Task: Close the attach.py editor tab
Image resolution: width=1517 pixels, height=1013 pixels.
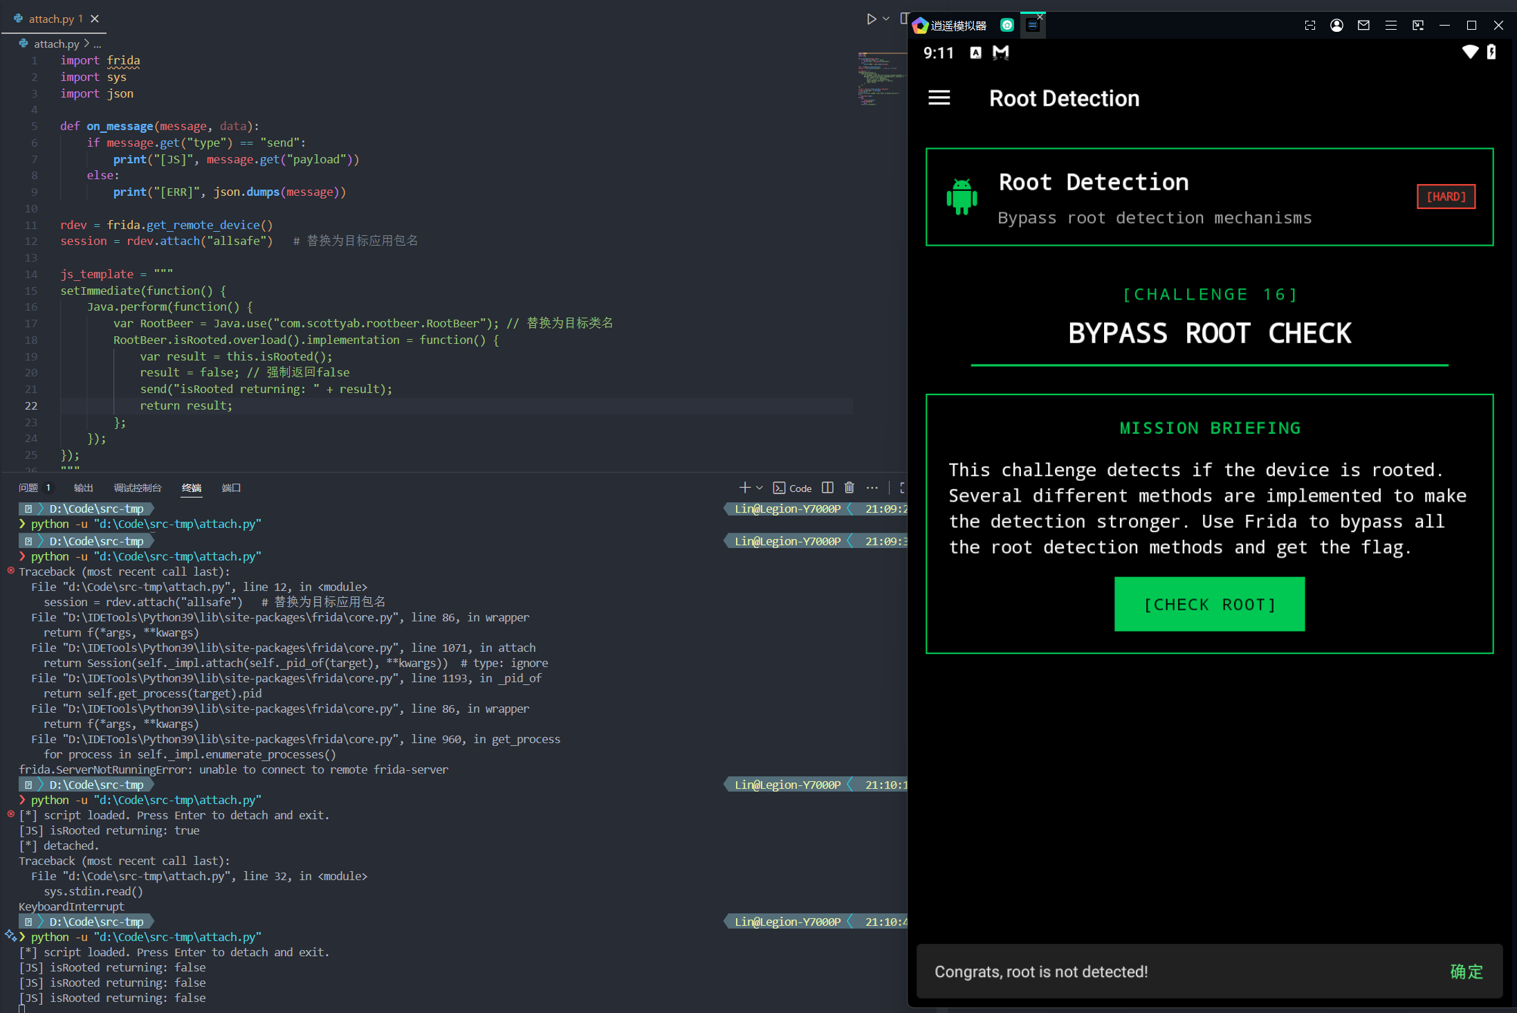Action: point(95,19)
